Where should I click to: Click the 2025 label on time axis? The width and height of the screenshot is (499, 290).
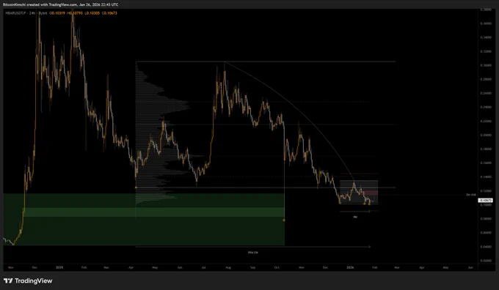coord(59,267)
